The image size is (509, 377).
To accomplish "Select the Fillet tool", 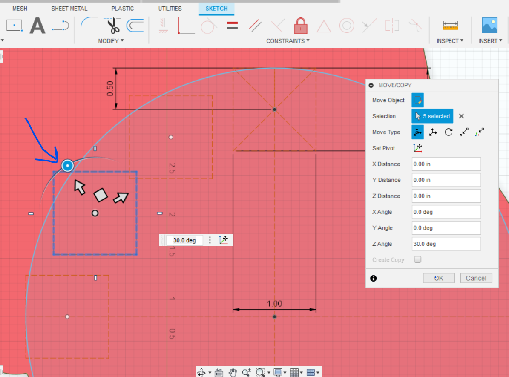I will [x=88, y=25].
